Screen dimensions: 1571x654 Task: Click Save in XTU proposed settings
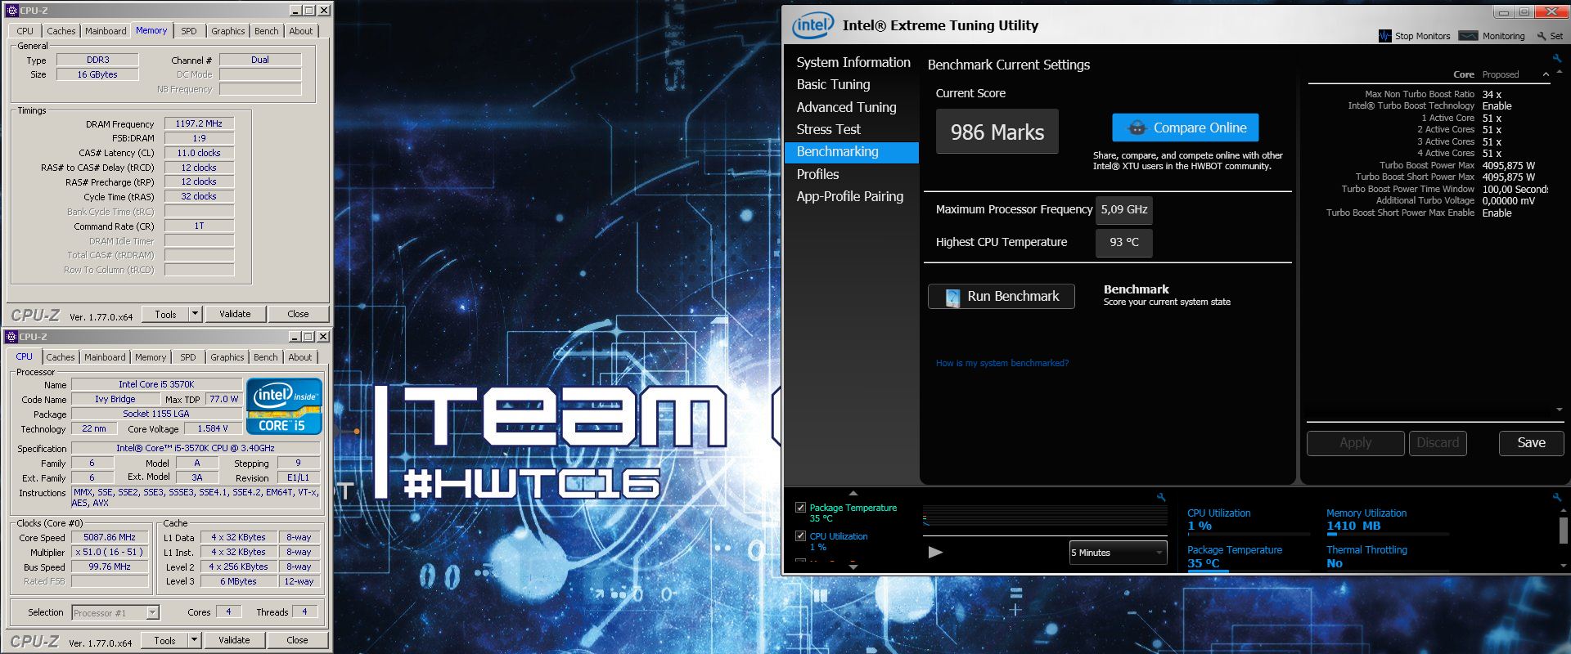(x=1531, y=443)
